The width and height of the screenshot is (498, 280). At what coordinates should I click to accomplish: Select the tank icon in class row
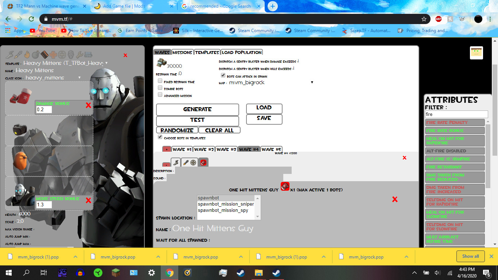(89, 55)
